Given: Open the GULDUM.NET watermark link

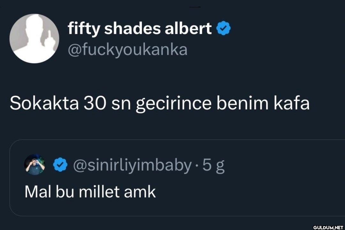Looking at the screenshot, I should [328, 227].
